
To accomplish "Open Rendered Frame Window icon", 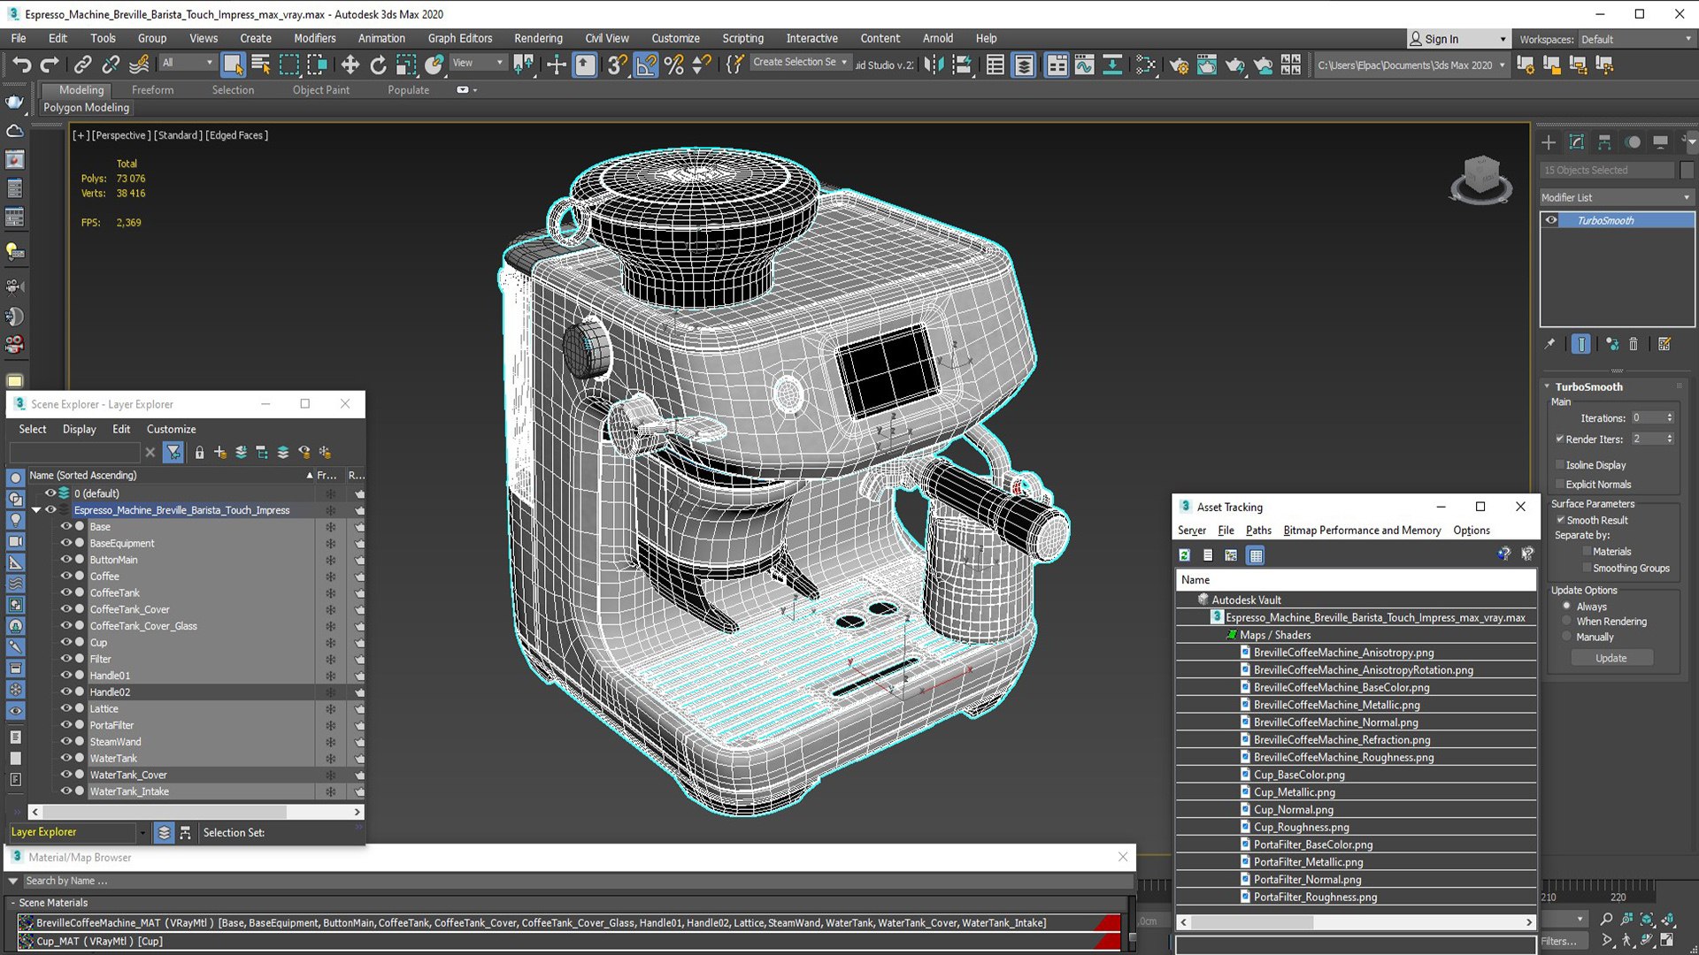I will [x=1207, y=65].
